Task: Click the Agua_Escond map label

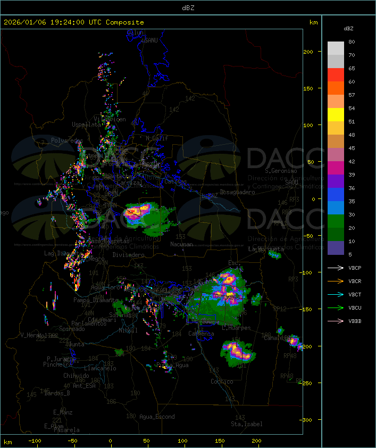Action: (157, 417)
